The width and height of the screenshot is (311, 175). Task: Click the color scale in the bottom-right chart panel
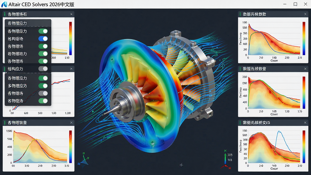304,147
